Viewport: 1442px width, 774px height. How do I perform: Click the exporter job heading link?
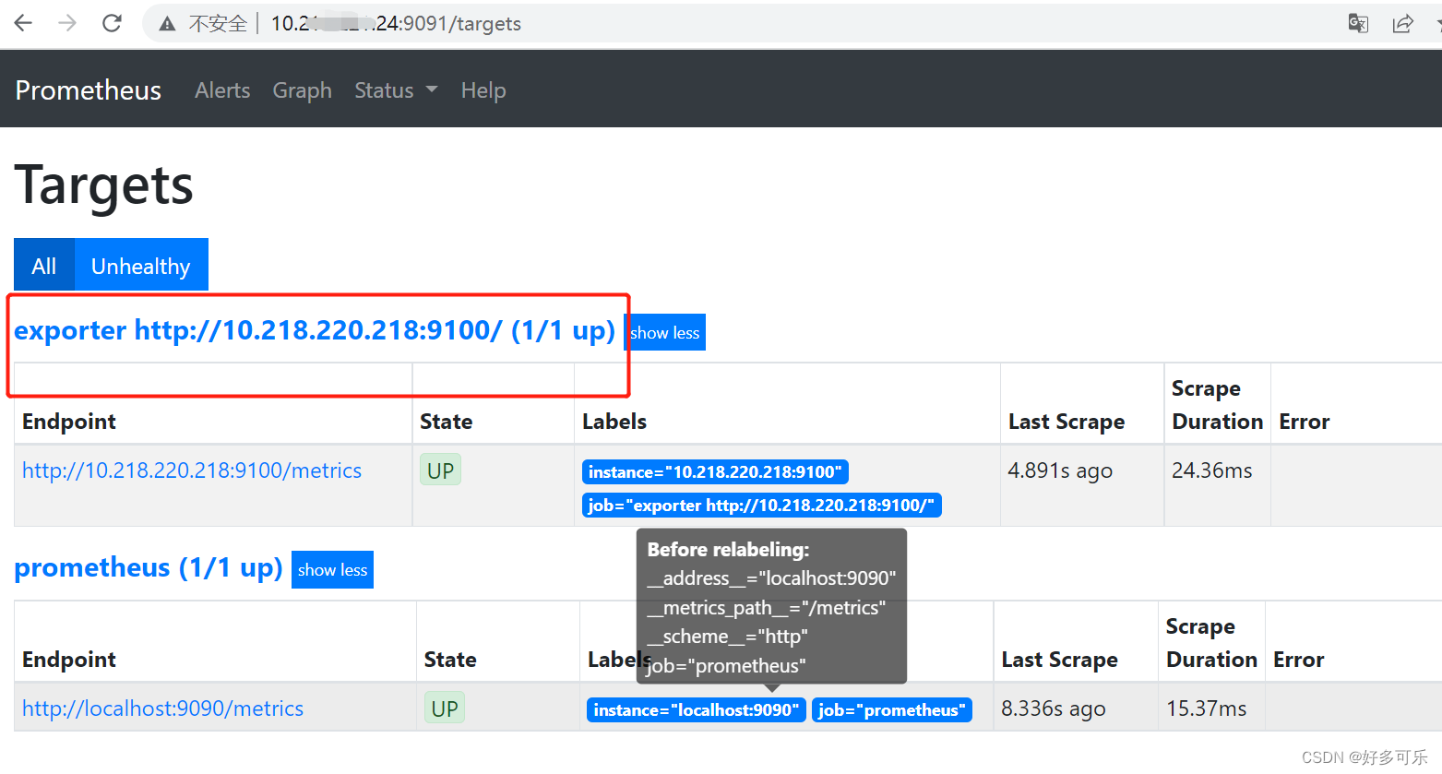[x=315, y=330]
